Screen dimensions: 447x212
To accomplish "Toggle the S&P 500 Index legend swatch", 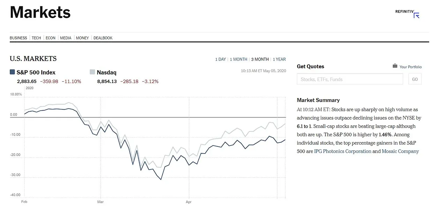I will coord(12,72).
